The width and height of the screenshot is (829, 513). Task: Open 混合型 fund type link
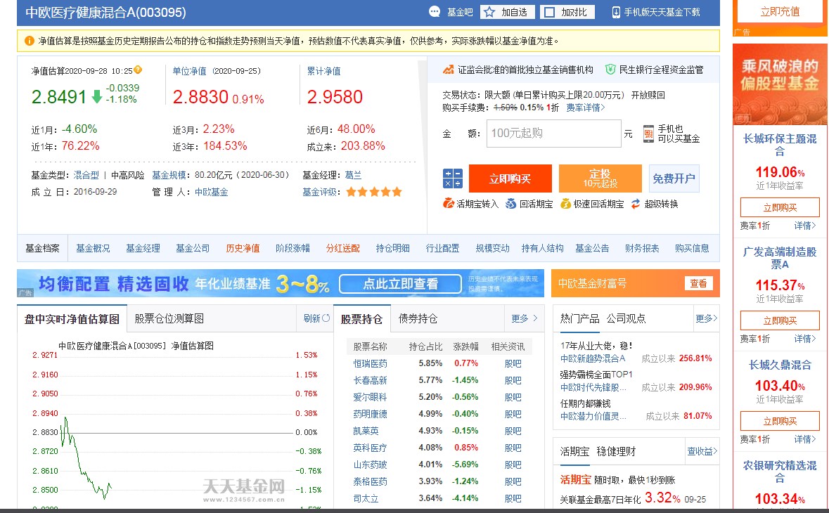point(86,175)
